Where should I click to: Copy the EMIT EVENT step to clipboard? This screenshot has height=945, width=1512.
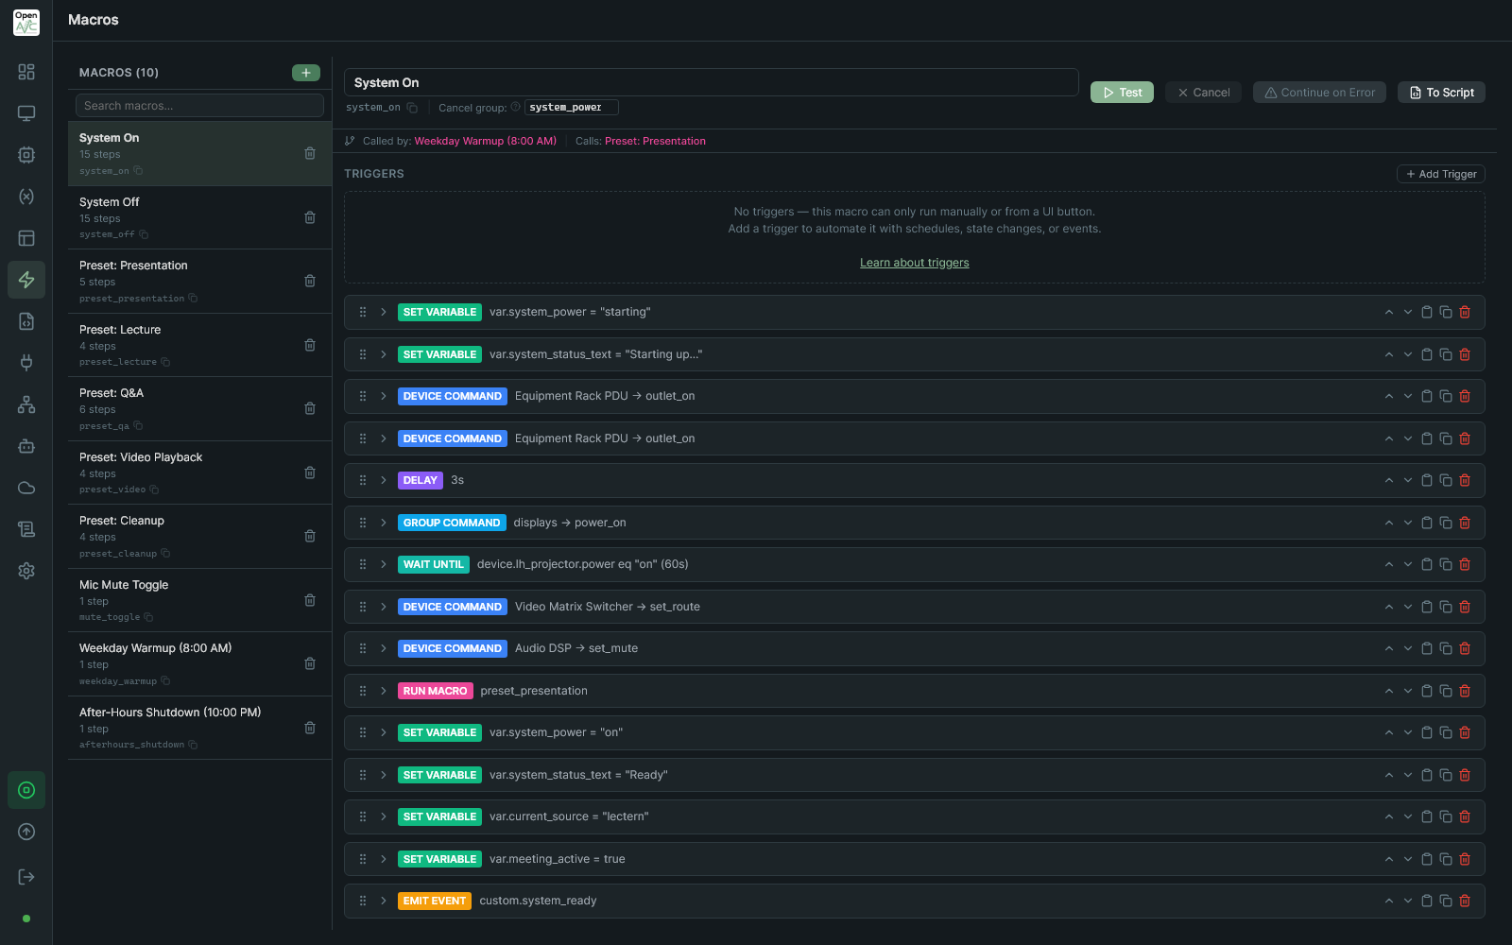coord(1427,901)
